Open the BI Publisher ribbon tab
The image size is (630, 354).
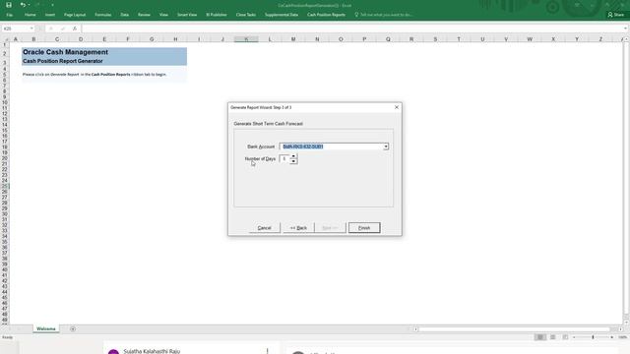[217, 15]
